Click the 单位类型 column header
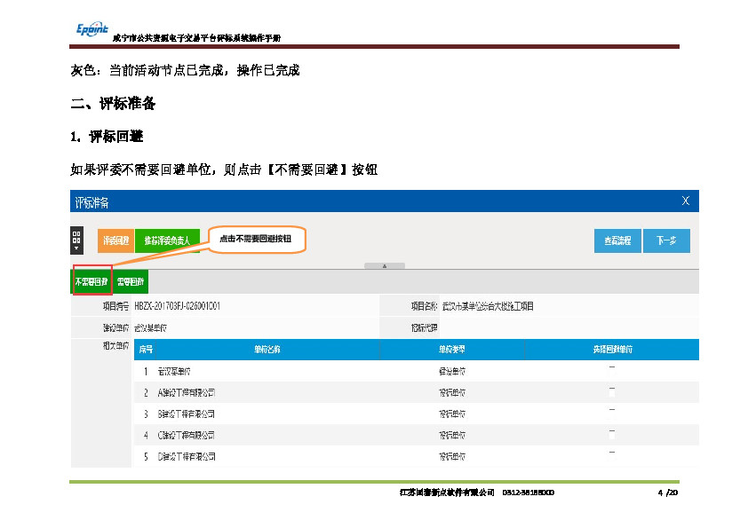Viewport: 748px width, 528px height. click(452, 350)
